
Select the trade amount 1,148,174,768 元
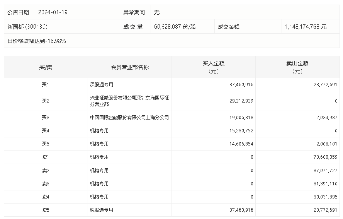tap(306, 27)
